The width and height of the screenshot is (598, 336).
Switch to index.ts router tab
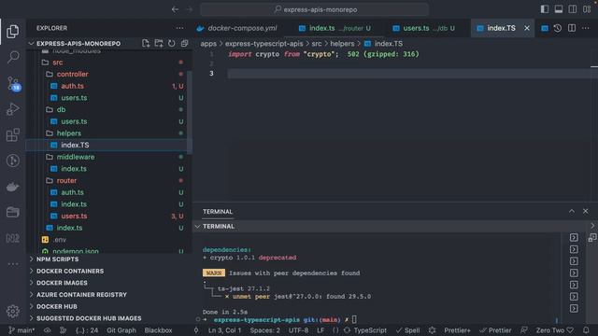335,28
